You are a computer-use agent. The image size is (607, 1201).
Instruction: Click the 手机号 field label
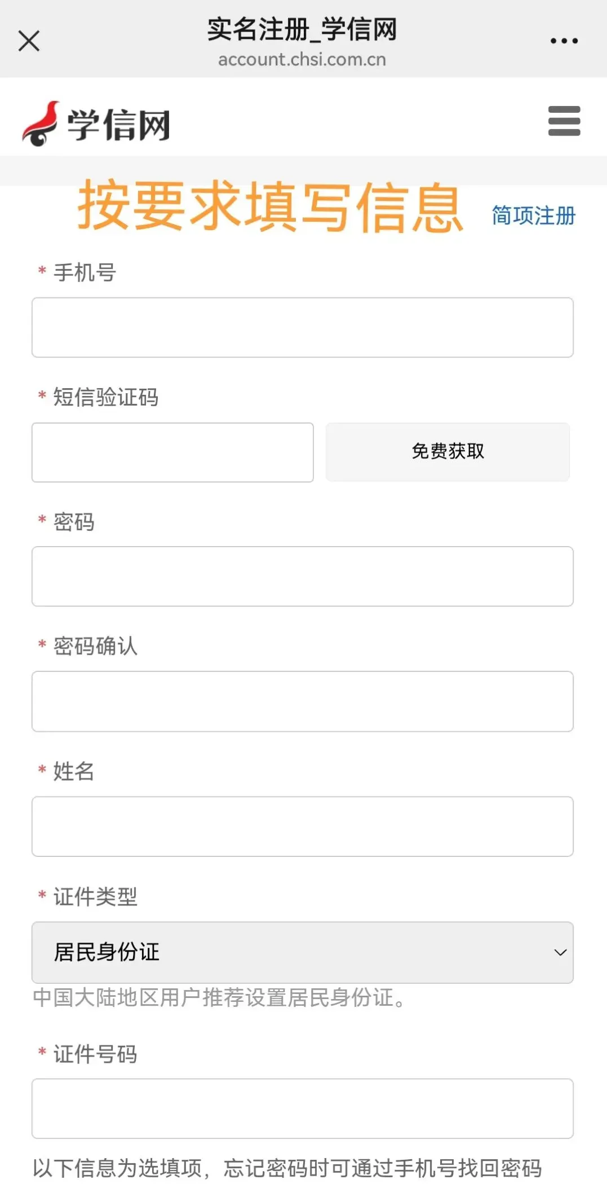[x=85, y=272]
